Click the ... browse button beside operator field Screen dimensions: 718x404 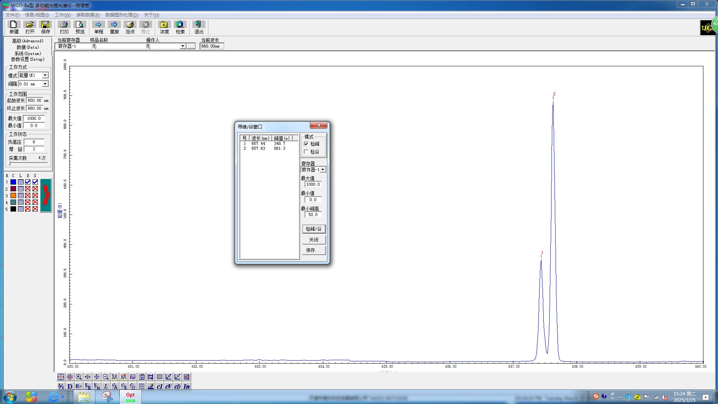coord(191,46)
